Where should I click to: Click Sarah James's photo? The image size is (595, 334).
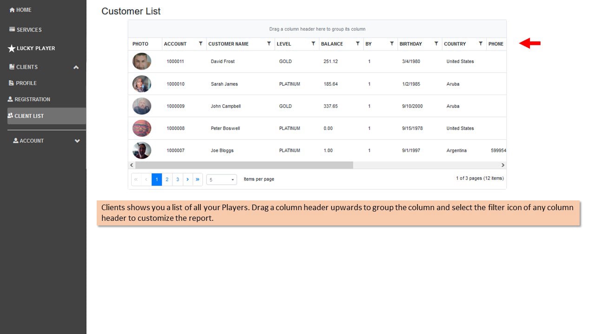(142, 84)
